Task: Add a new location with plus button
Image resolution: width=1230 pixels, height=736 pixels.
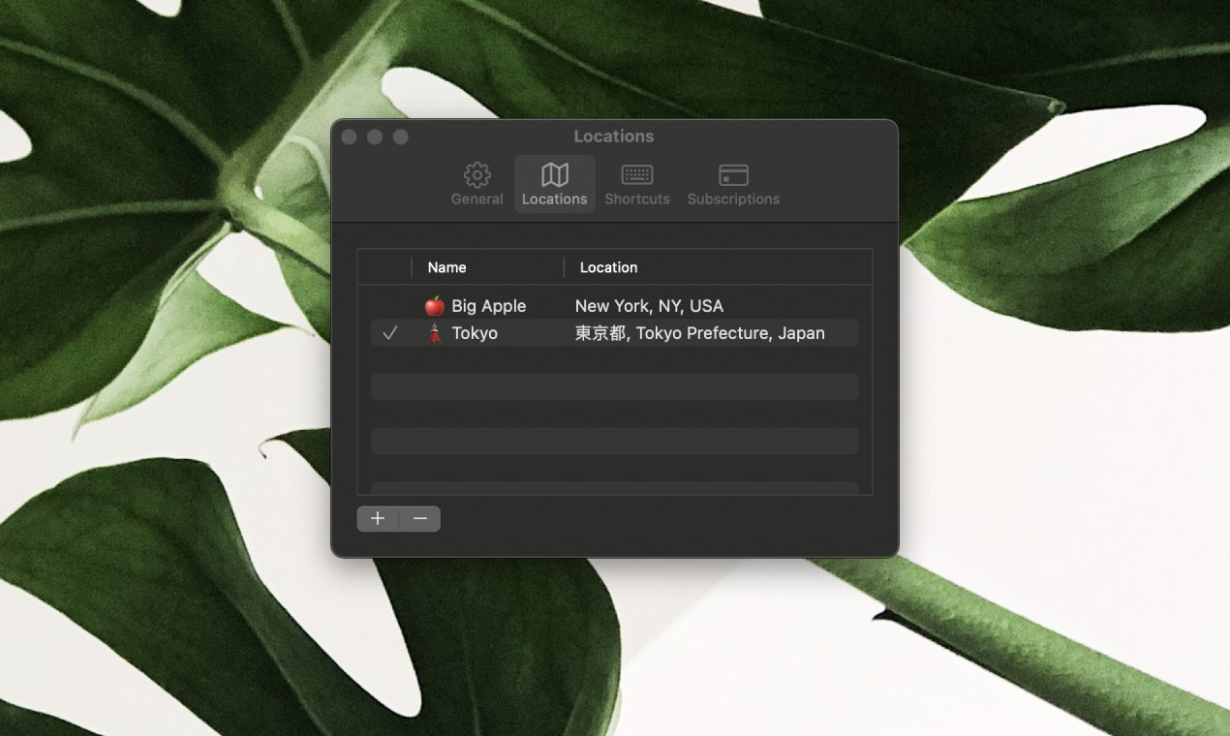Action: [x=378, y=519]
